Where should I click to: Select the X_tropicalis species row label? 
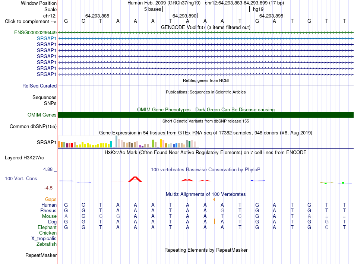pos(44,239)
